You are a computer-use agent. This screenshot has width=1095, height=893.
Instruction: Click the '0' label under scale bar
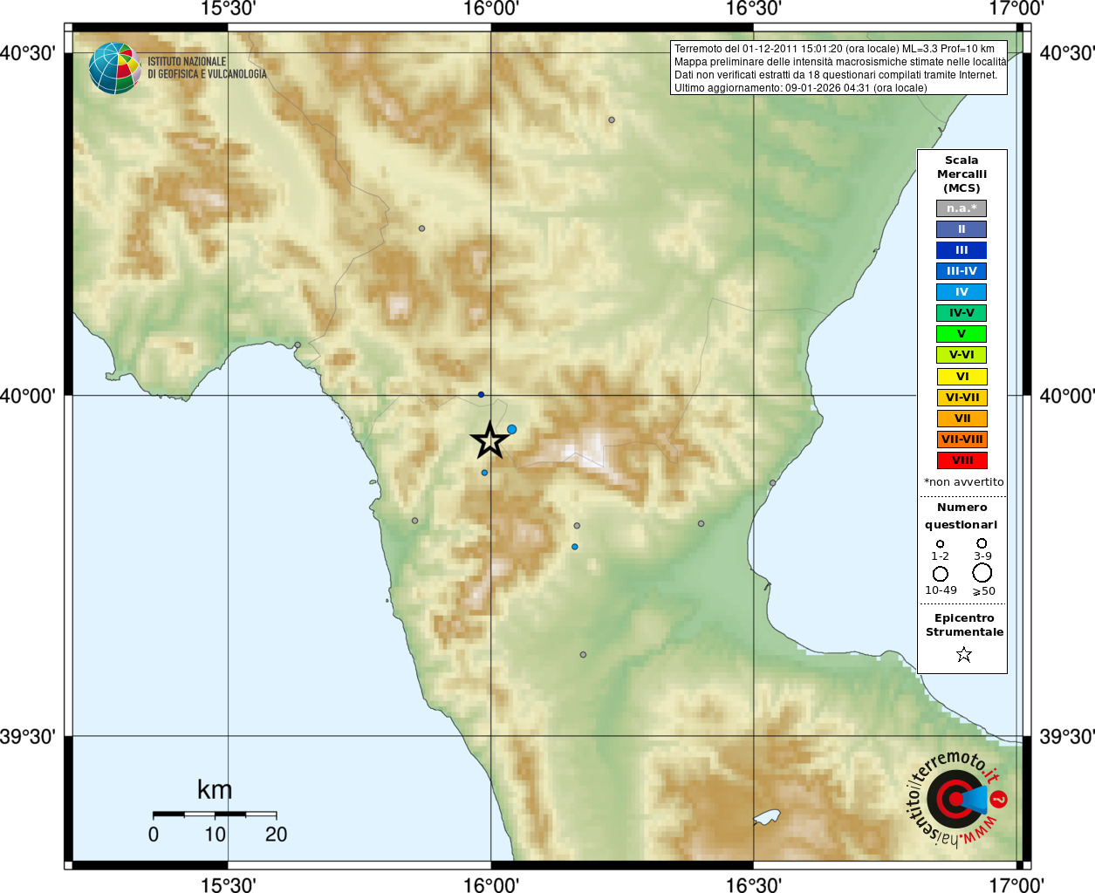154,835
